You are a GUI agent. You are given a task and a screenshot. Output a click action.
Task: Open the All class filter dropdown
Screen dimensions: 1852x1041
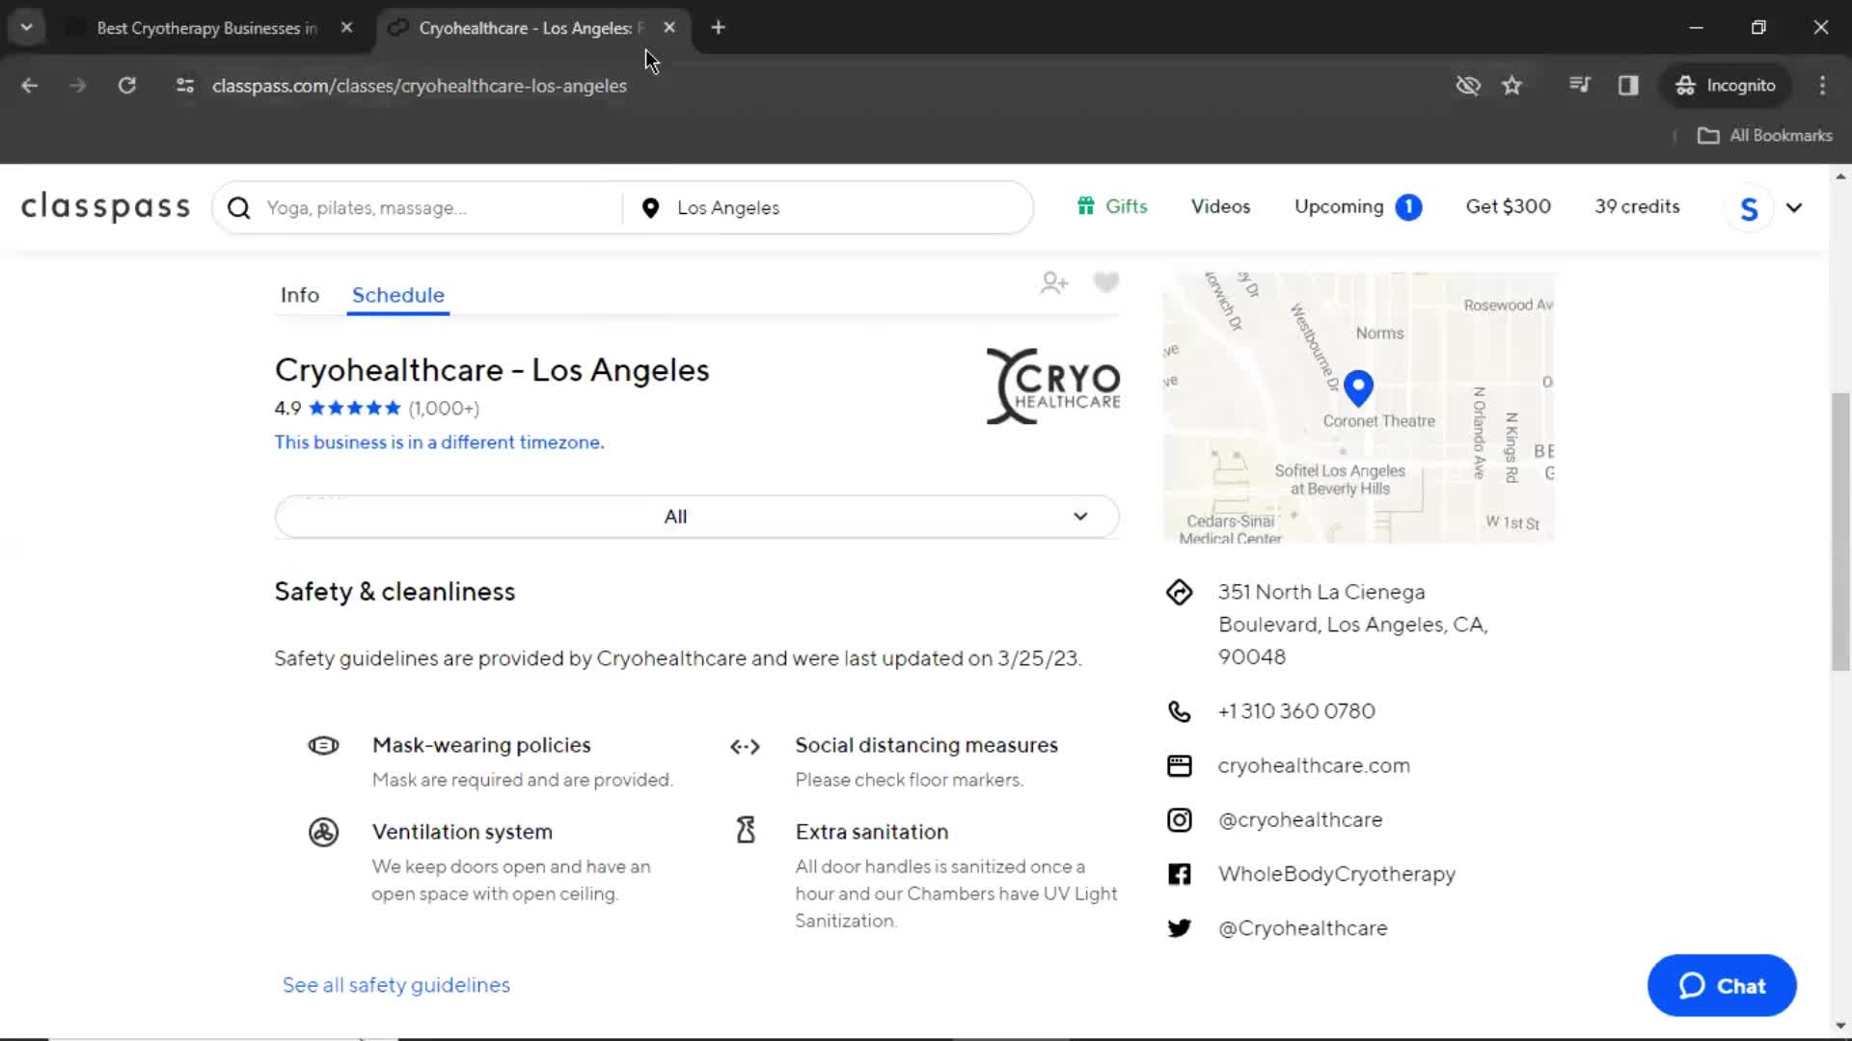click(696, 517)
